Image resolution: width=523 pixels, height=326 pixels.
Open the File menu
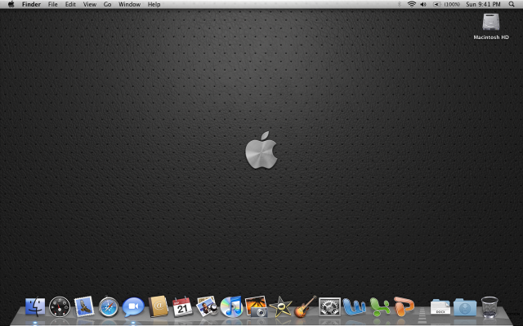(52, 4)
